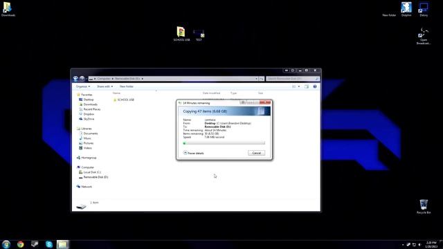Select the SCHOOL USB folder in file list
Image resolution: width=443 pixels, height=249 pixels.
123,100
